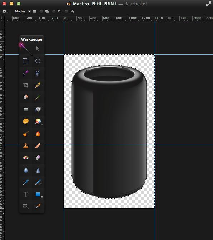
Task: Select the orange Sponge tool
Action: coord(26,121)
